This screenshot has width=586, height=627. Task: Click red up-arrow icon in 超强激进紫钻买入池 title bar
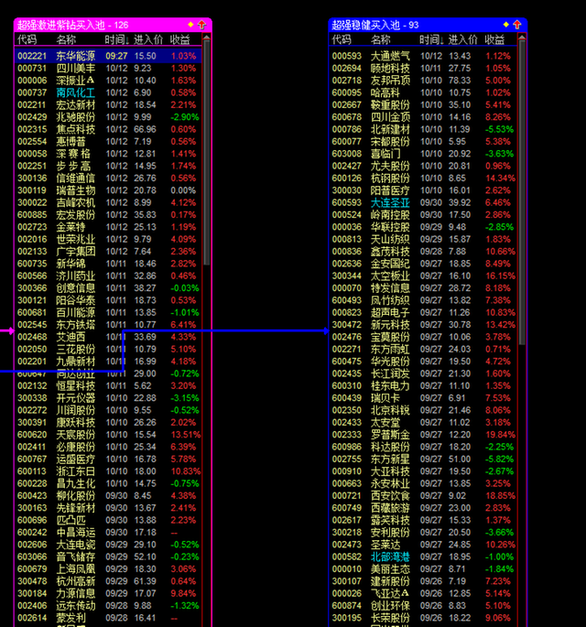(201, 25)
